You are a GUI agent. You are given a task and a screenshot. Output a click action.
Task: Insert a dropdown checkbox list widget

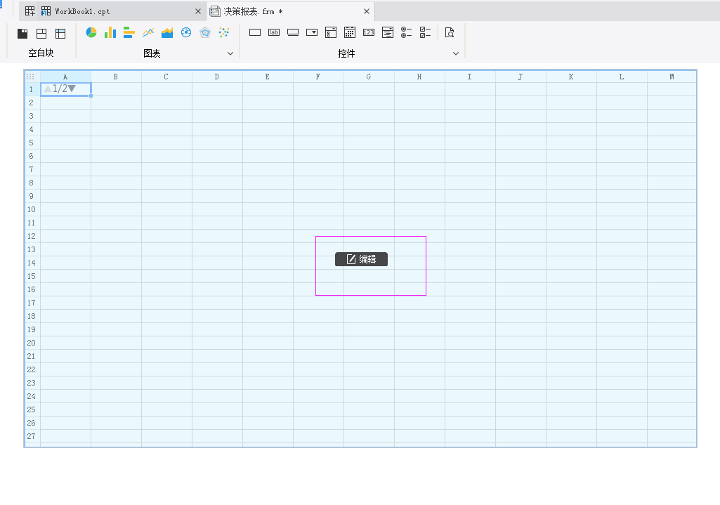click(x=331, y=32)
